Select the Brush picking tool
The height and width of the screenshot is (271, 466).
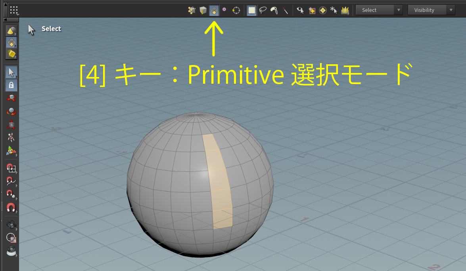pyautogui.click(x=274, y=10)
